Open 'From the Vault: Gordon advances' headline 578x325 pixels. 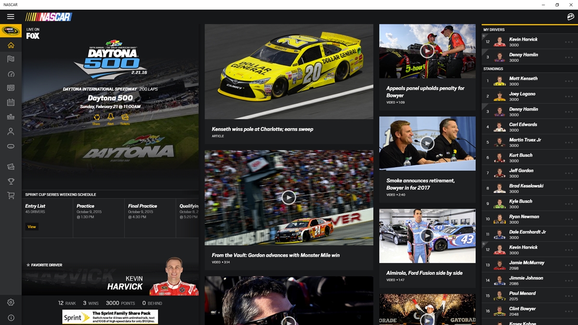coord(276,255)
